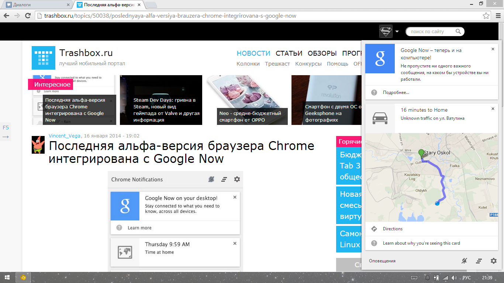Open 'Learn about why you're seeing this card'

pyautogui.click(x=421, y=243)
